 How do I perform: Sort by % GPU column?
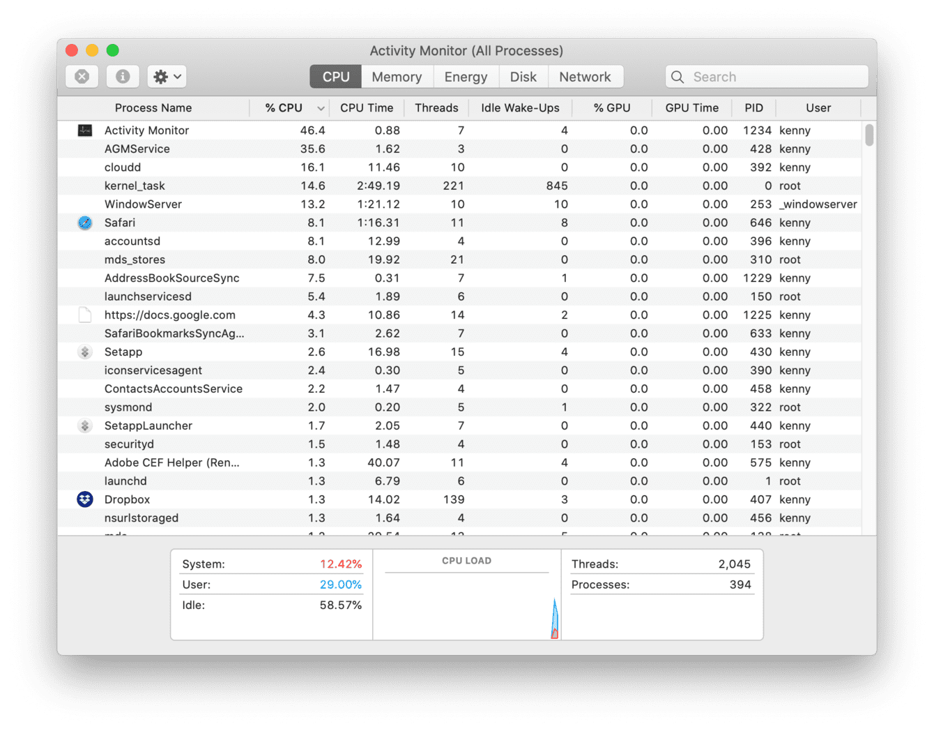612,108
